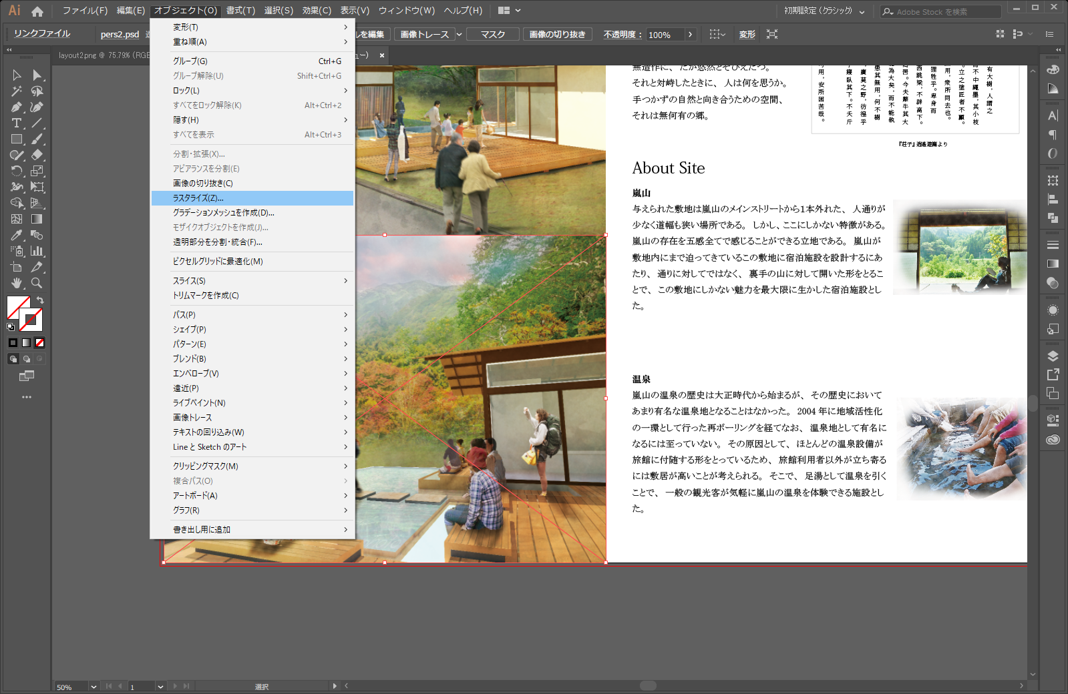The image size is (1068, 694).
Task: Expand the 変形(T) submenu
Action: coord(252,27)
